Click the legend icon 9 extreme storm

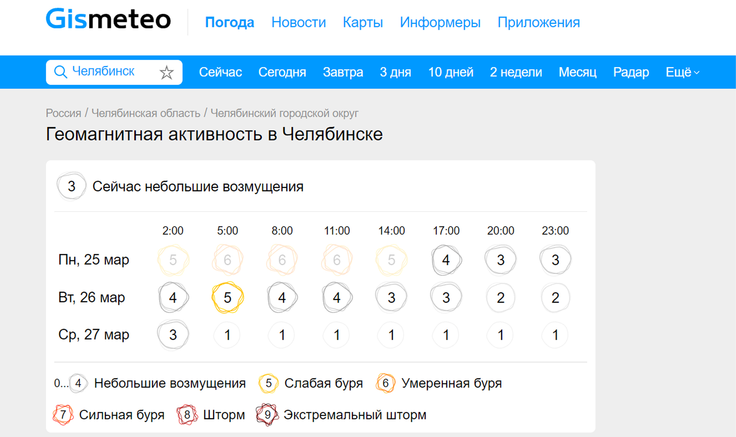coord(267,415)
